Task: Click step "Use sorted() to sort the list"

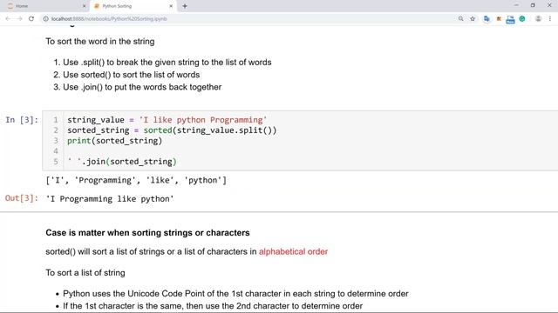Action: tap(132, 75)
